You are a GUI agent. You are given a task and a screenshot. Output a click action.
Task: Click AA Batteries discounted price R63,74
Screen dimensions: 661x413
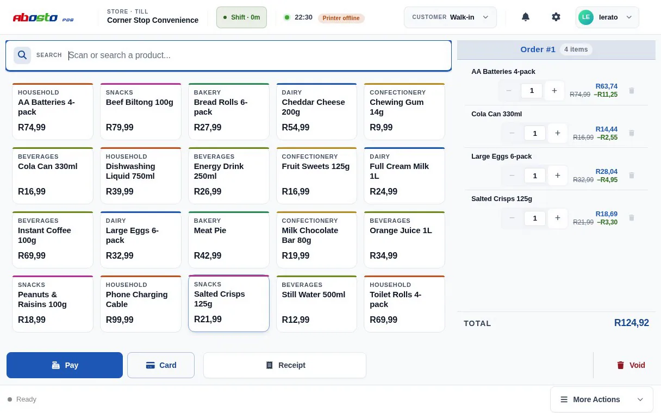(x=606, y=86)
